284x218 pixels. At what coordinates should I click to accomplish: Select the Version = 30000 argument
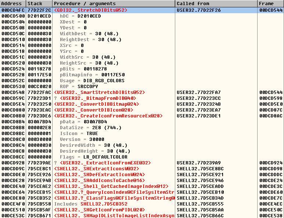point(82,139)
